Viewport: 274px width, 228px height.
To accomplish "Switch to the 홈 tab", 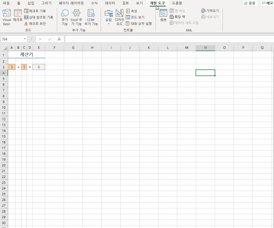I will (19, 3).
